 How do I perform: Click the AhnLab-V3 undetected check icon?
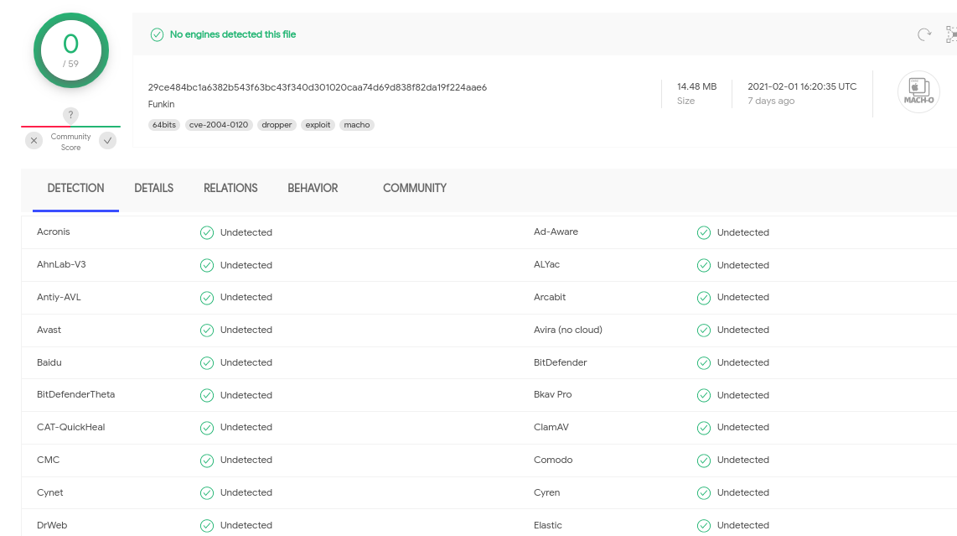(207, 265)
